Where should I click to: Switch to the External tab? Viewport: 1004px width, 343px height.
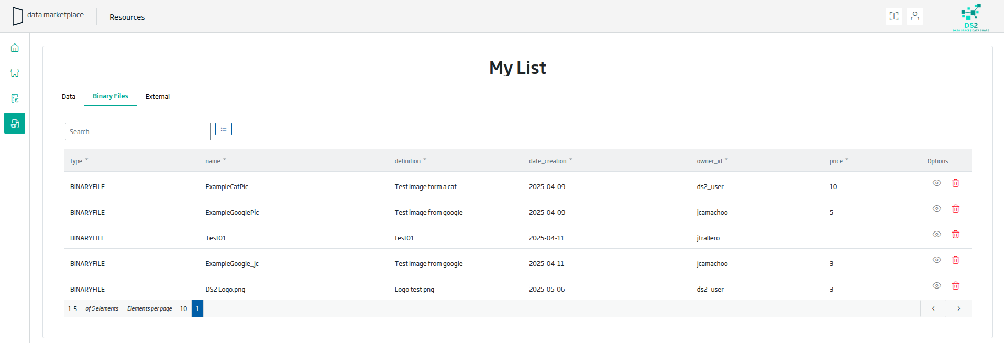(x=157, y=97)
